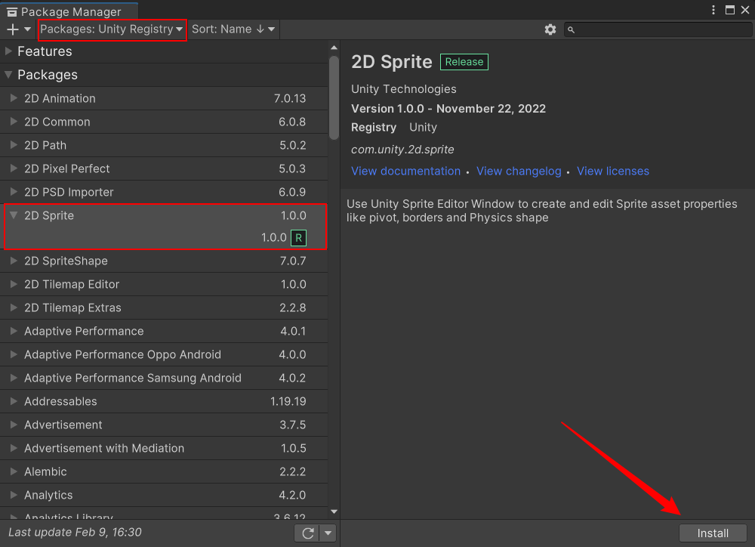The image size is (755, 547).
Task: Expand the 2D Common package arrow
Action: pos(14,122)
